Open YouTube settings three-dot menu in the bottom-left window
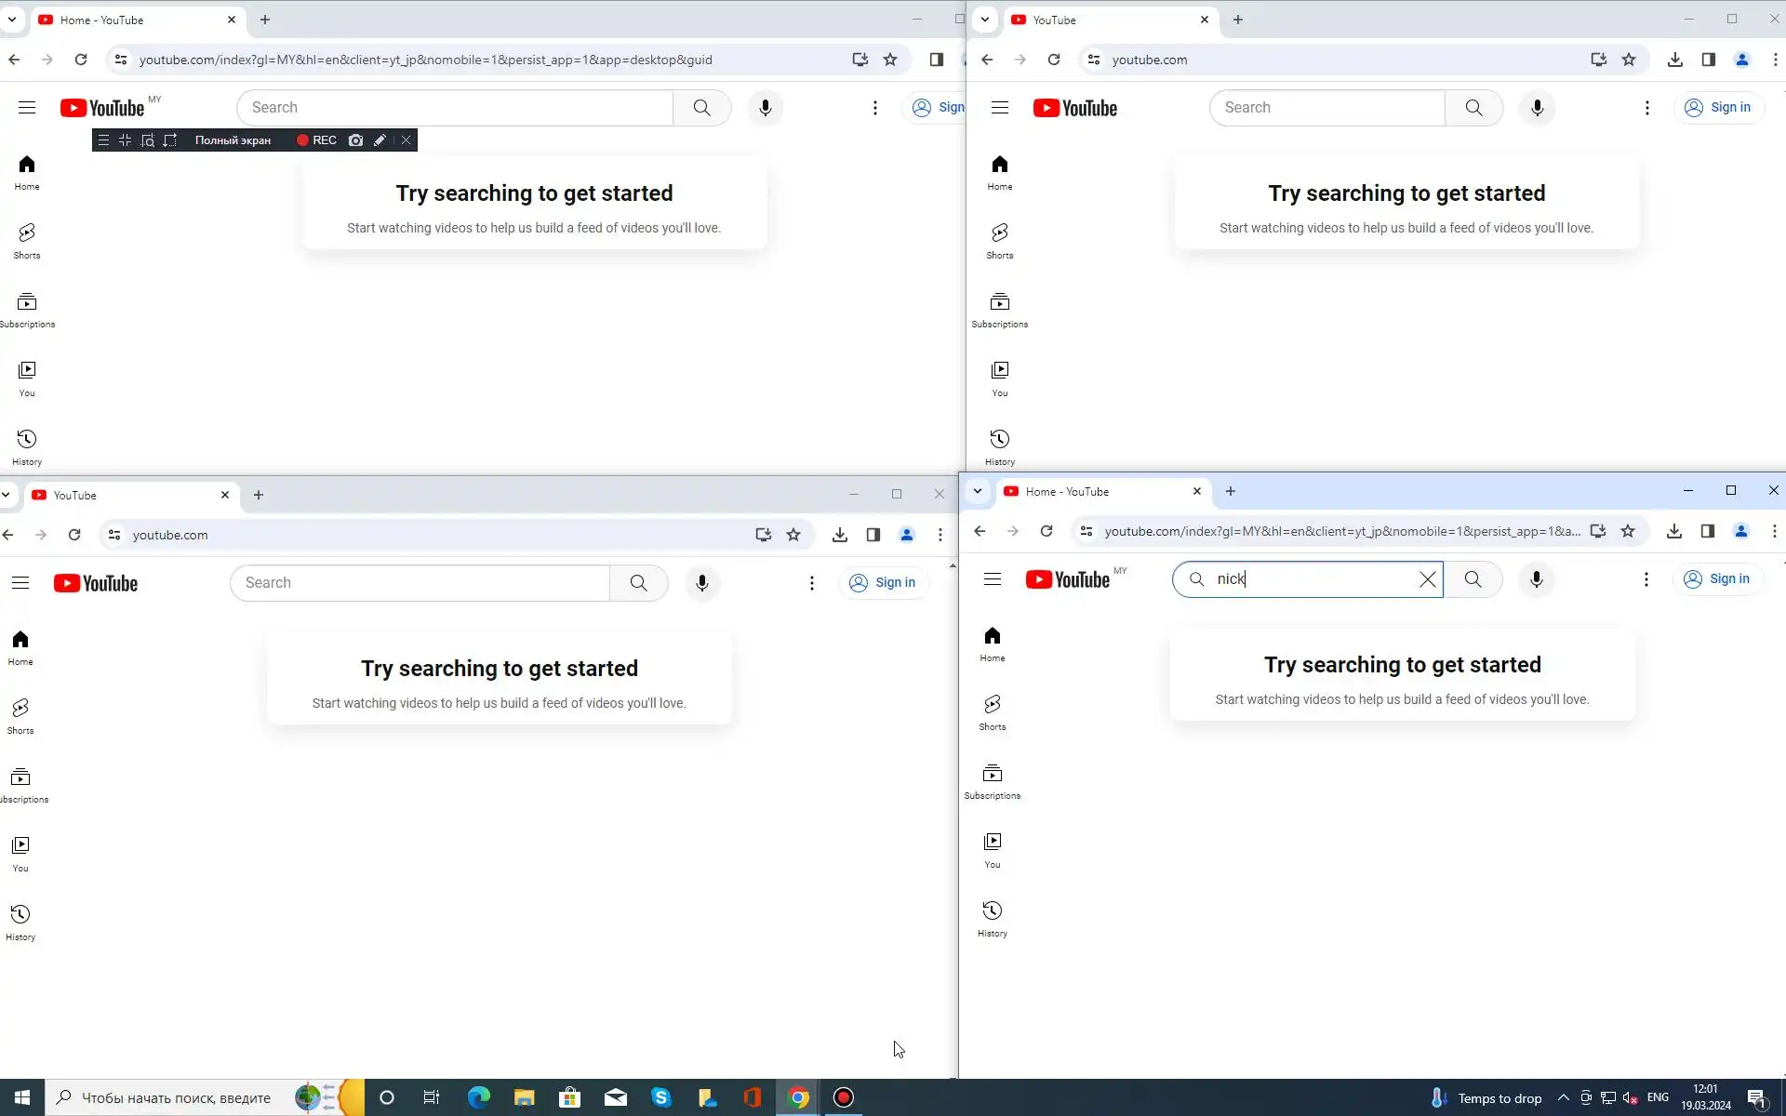 click(812, 583)
